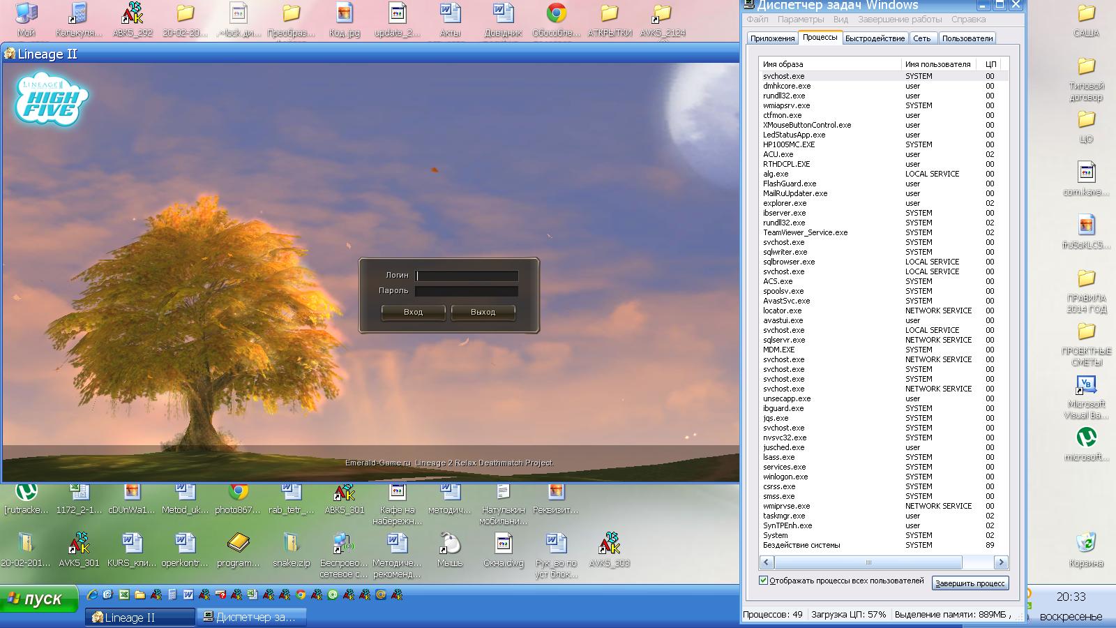Open the Microsoft Visual Basic shortcut
The height and width of the screenshot is (628, 1116).
click(1086, 396)
